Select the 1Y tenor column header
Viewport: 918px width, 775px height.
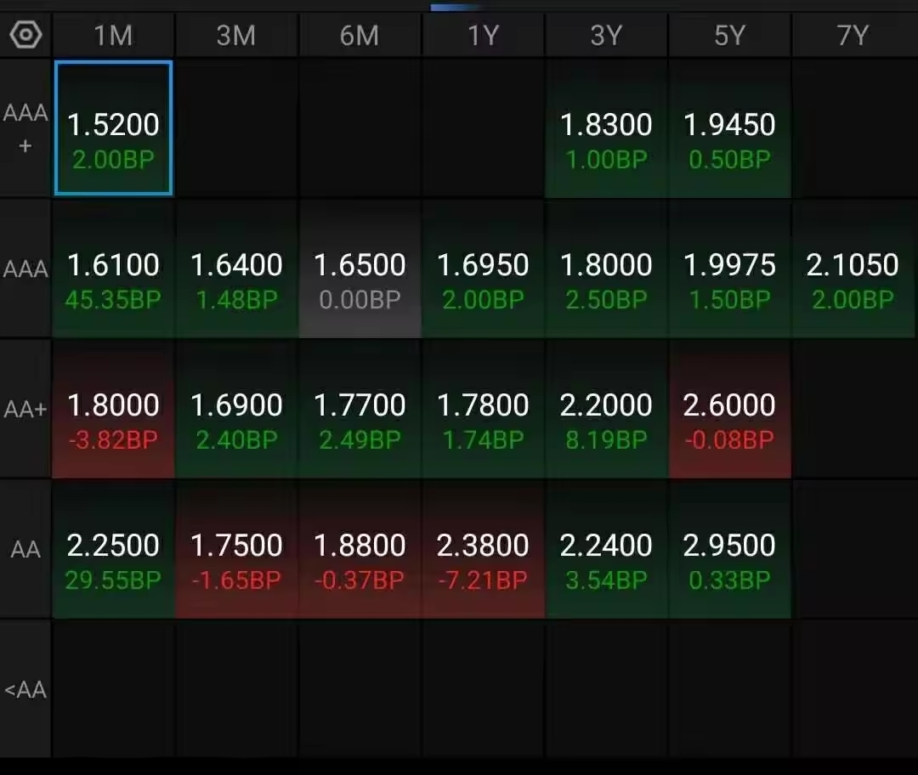click(x=483, y=35)
